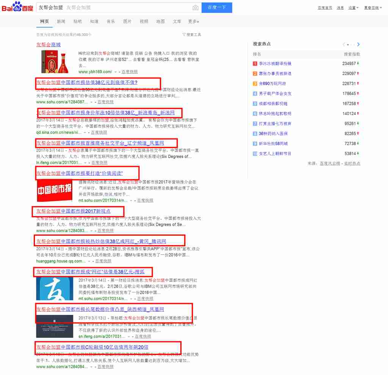Open the blue 友 app thumbnail
388x375 pixels.
click(55, 289)
